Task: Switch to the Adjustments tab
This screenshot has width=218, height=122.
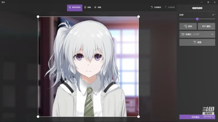Action: (x=98, y=7)
